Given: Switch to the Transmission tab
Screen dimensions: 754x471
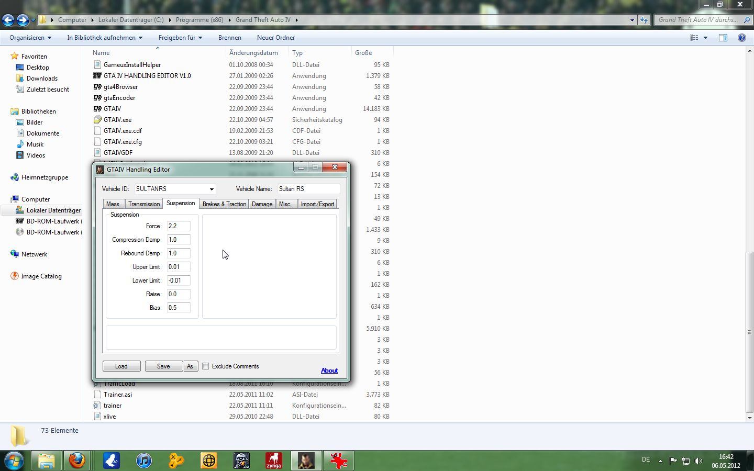Looking at the screenshot, I should [144, 204].
